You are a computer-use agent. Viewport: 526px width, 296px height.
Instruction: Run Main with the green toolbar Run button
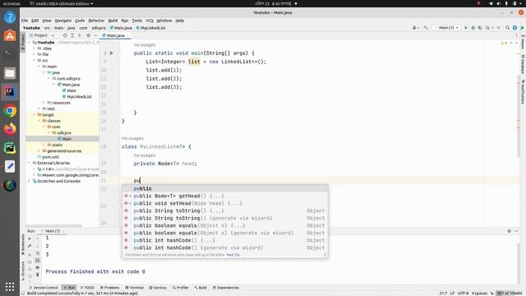coord(466,28)
